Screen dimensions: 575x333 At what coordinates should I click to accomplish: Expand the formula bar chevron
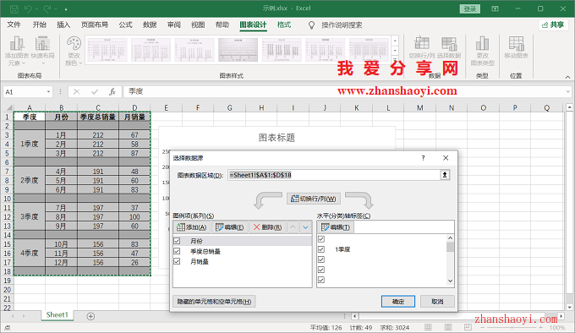click(x=568, y=91)
